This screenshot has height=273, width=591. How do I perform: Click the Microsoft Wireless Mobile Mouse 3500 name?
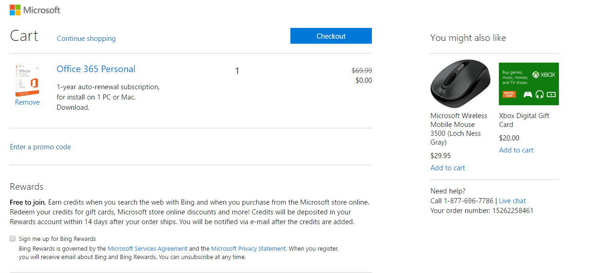point(459,129)
